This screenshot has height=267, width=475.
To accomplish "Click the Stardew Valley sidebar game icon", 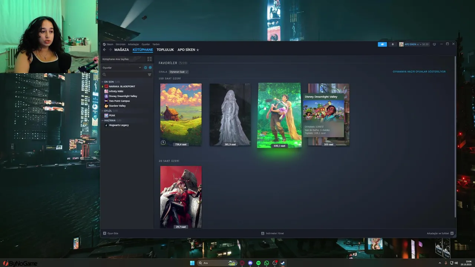I will pos(106,106).
